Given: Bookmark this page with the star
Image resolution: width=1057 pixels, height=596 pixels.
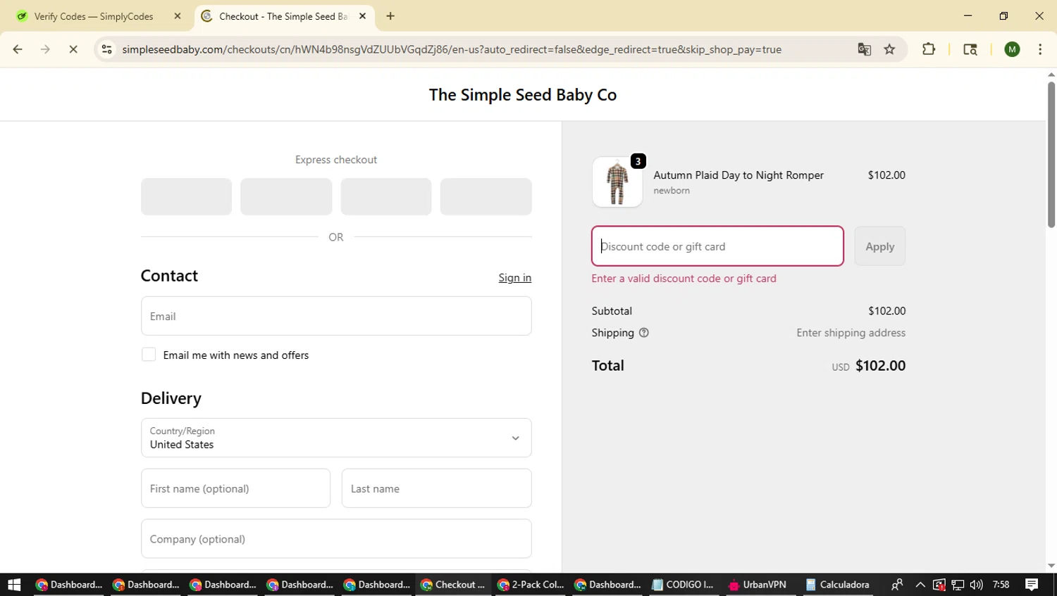Looking at the screenshot, I should pos(889,49).
